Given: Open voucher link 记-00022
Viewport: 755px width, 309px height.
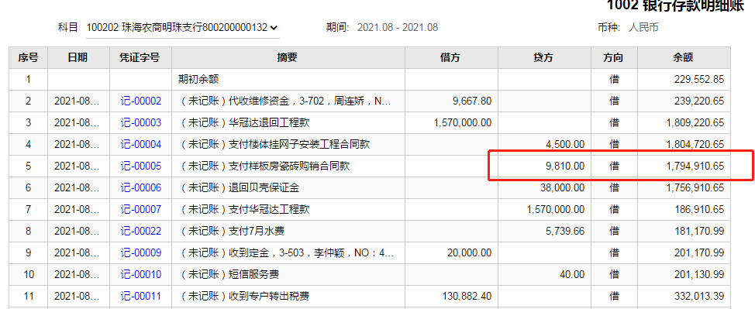Looking at the screenshot, I should point(140,232).
